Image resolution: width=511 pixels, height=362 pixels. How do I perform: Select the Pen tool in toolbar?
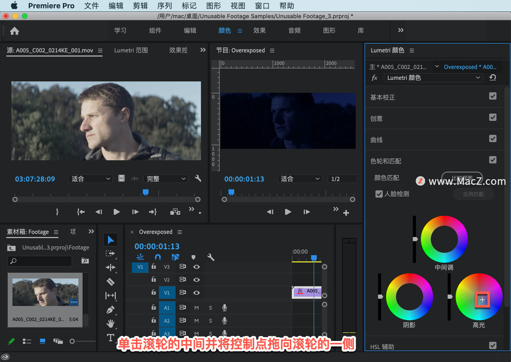click(110, 310)
